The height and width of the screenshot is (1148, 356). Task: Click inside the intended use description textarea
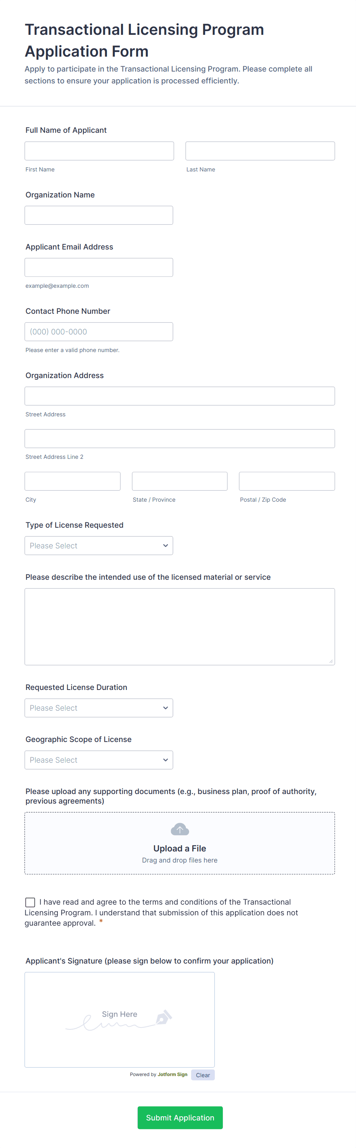pyautogui.click(x=180, y=626)
